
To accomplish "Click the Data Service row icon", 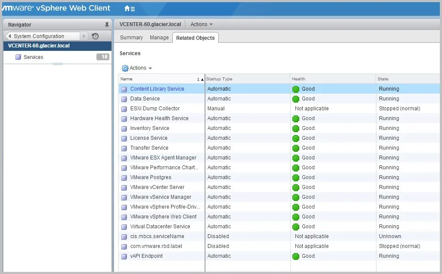I will [x=124, y=99].
